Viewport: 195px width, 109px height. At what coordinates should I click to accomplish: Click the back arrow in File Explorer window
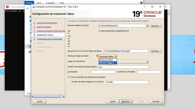[28, 8]
